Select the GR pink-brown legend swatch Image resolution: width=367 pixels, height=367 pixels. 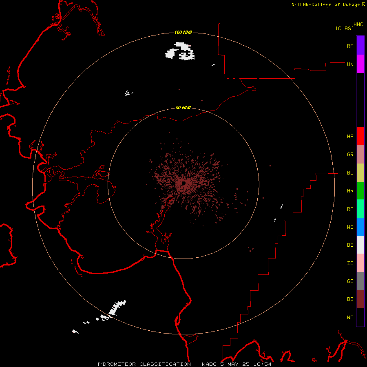pyautogui.click(x=360, y=155)
